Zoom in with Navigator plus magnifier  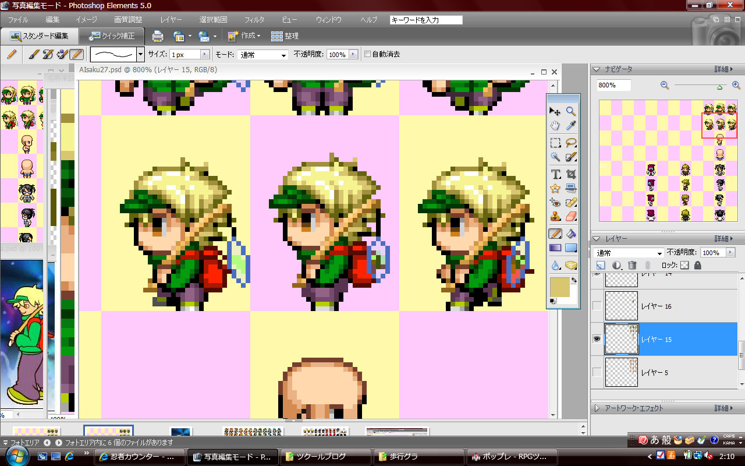tap(736, 85)
